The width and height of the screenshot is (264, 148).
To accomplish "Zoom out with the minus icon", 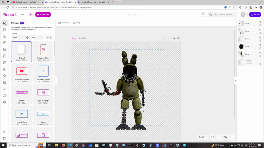I will (218, 137).
